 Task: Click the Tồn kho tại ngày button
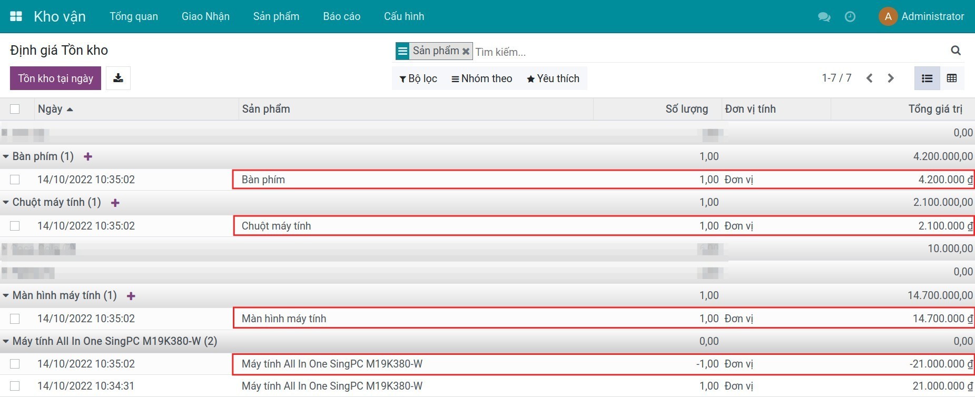tap(55, 78)
